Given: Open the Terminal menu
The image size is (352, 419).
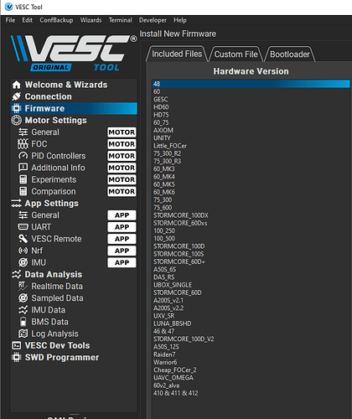Looking at the screenshot, I should [x=121, y=20].
